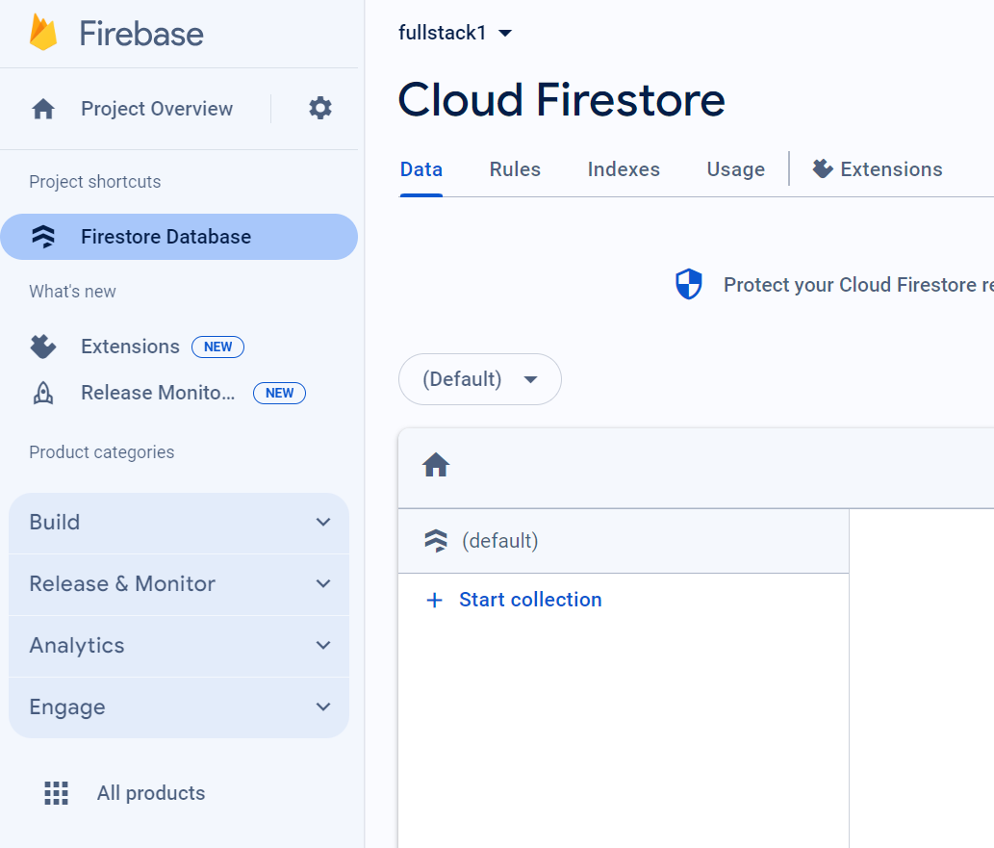Screen dimensions: 994x848
Task: Open the All products grid icon
Action: pyautogui.click(x=57, y=792)
